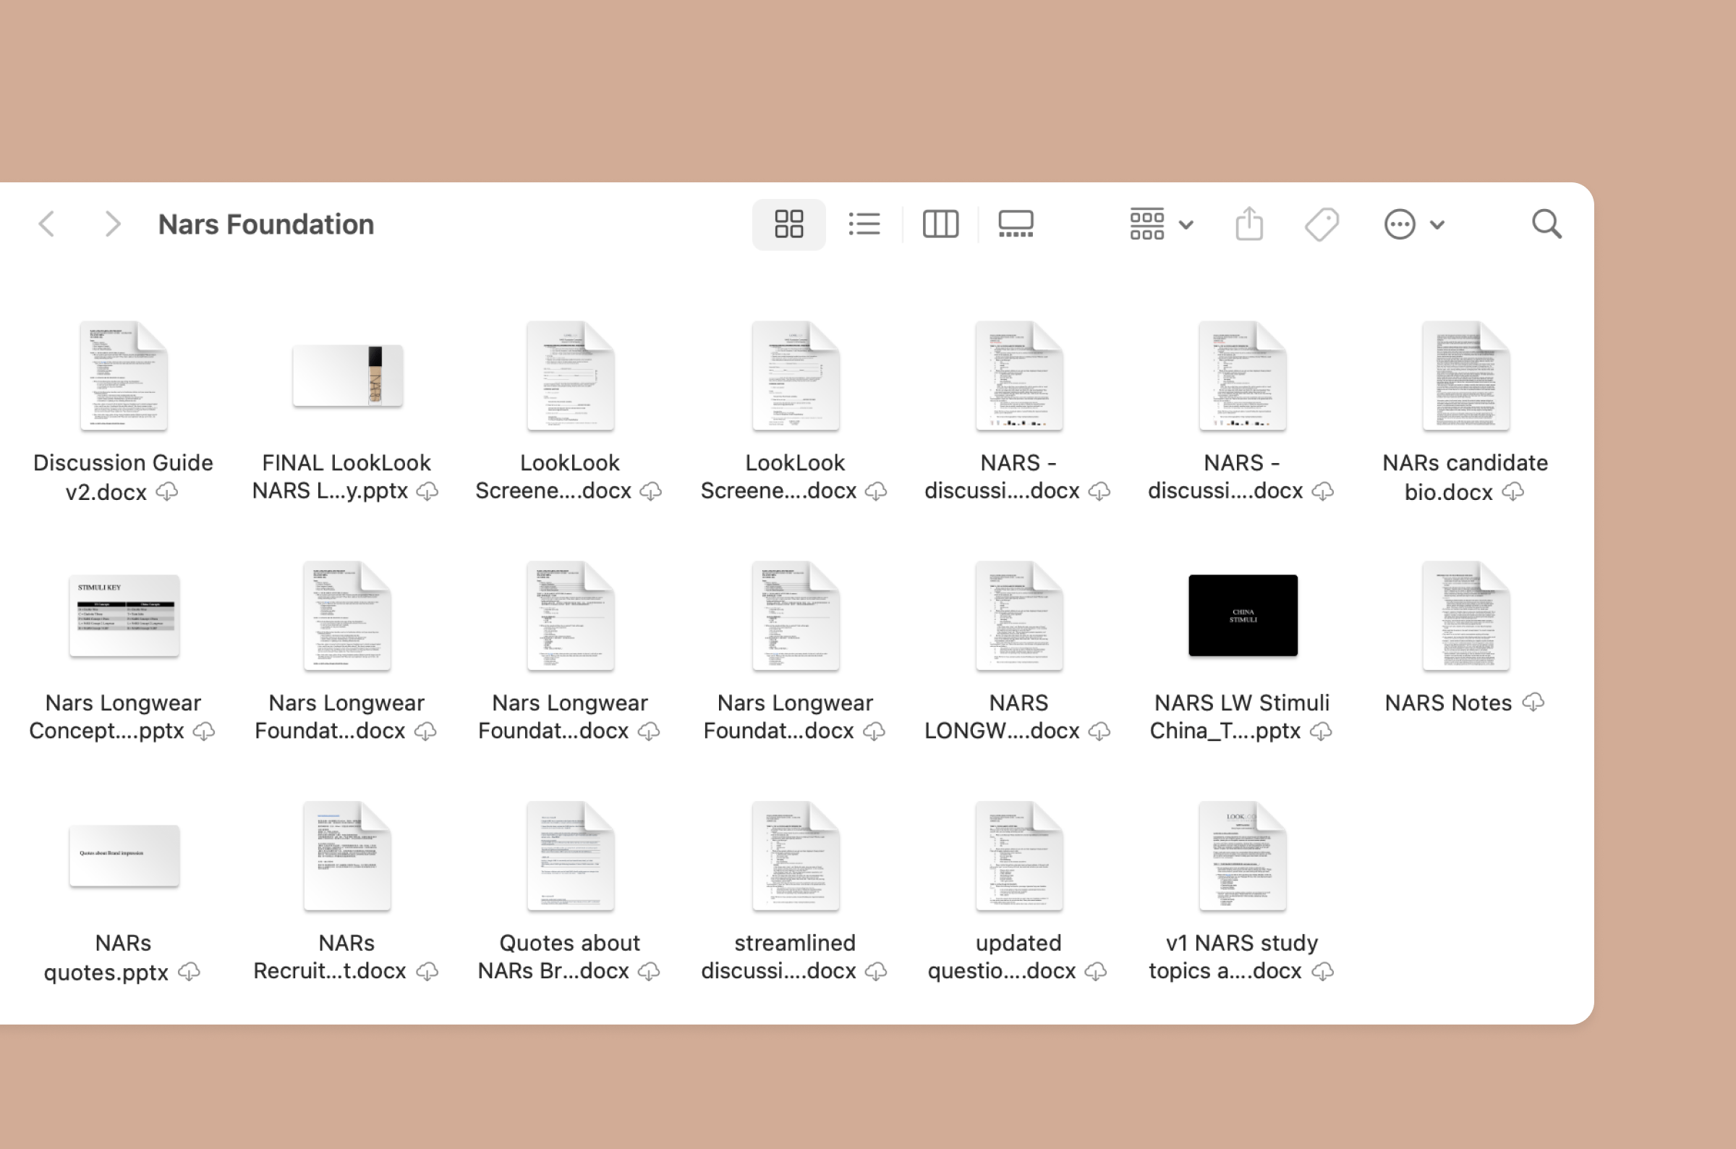
Task: Go forward with the right chevron
Action: tap(112, 224)
